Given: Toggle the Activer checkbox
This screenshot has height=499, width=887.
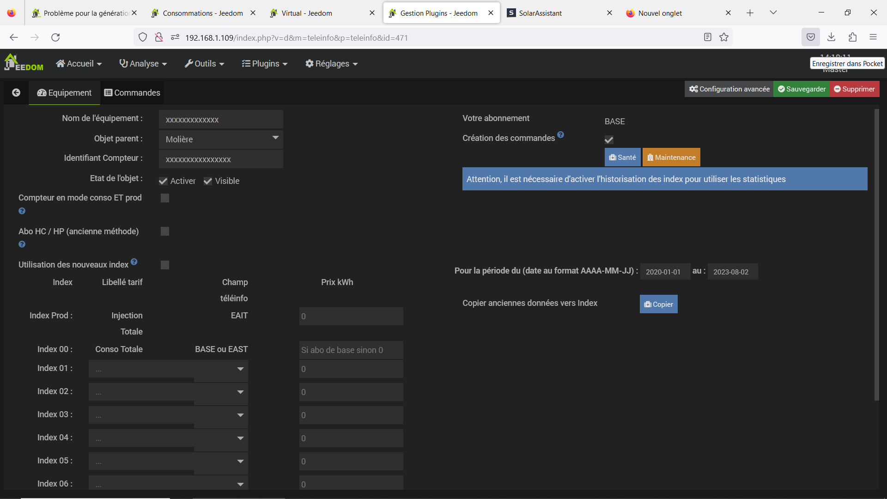Looking at the screenshot, I should (x=163, y=181).
